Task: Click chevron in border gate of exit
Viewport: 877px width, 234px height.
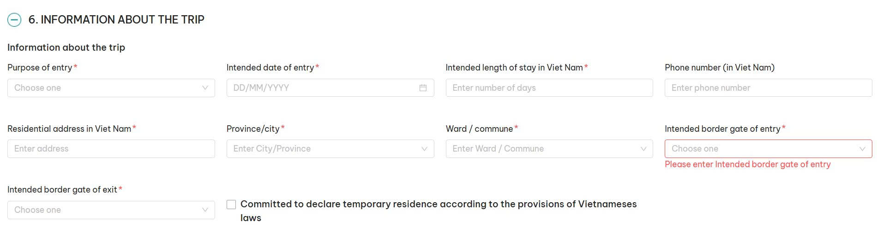Action: (205, 210)
